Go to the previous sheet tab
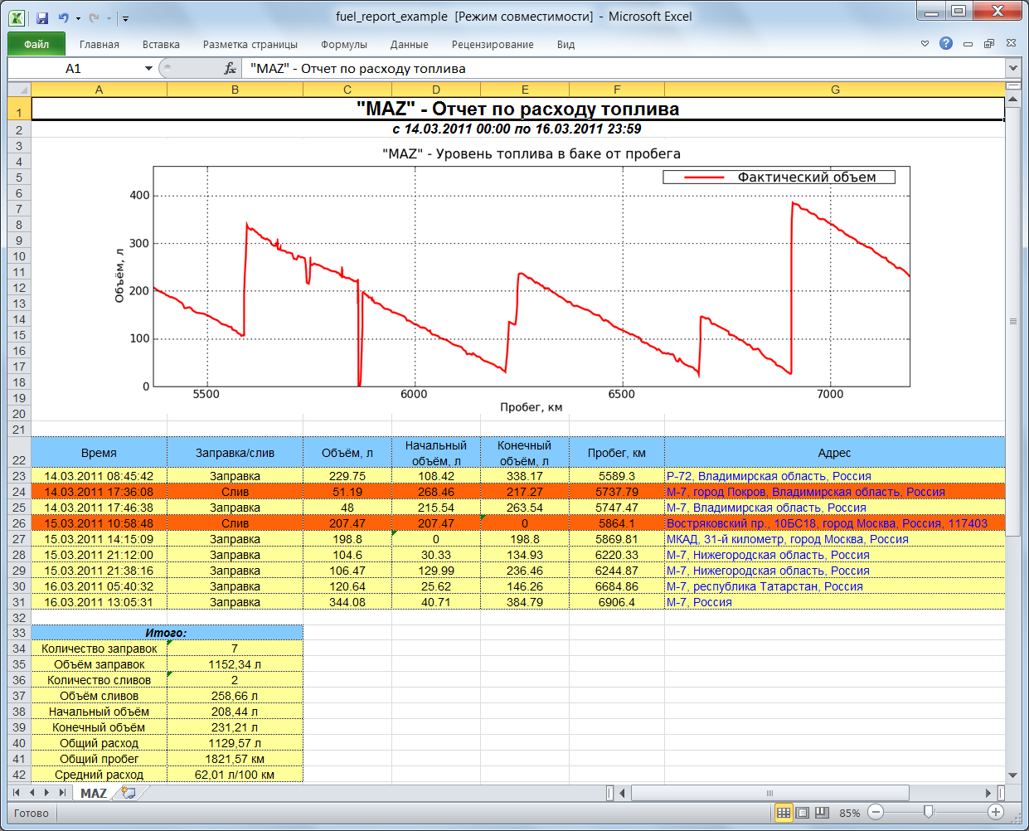 tap(32, 793)
